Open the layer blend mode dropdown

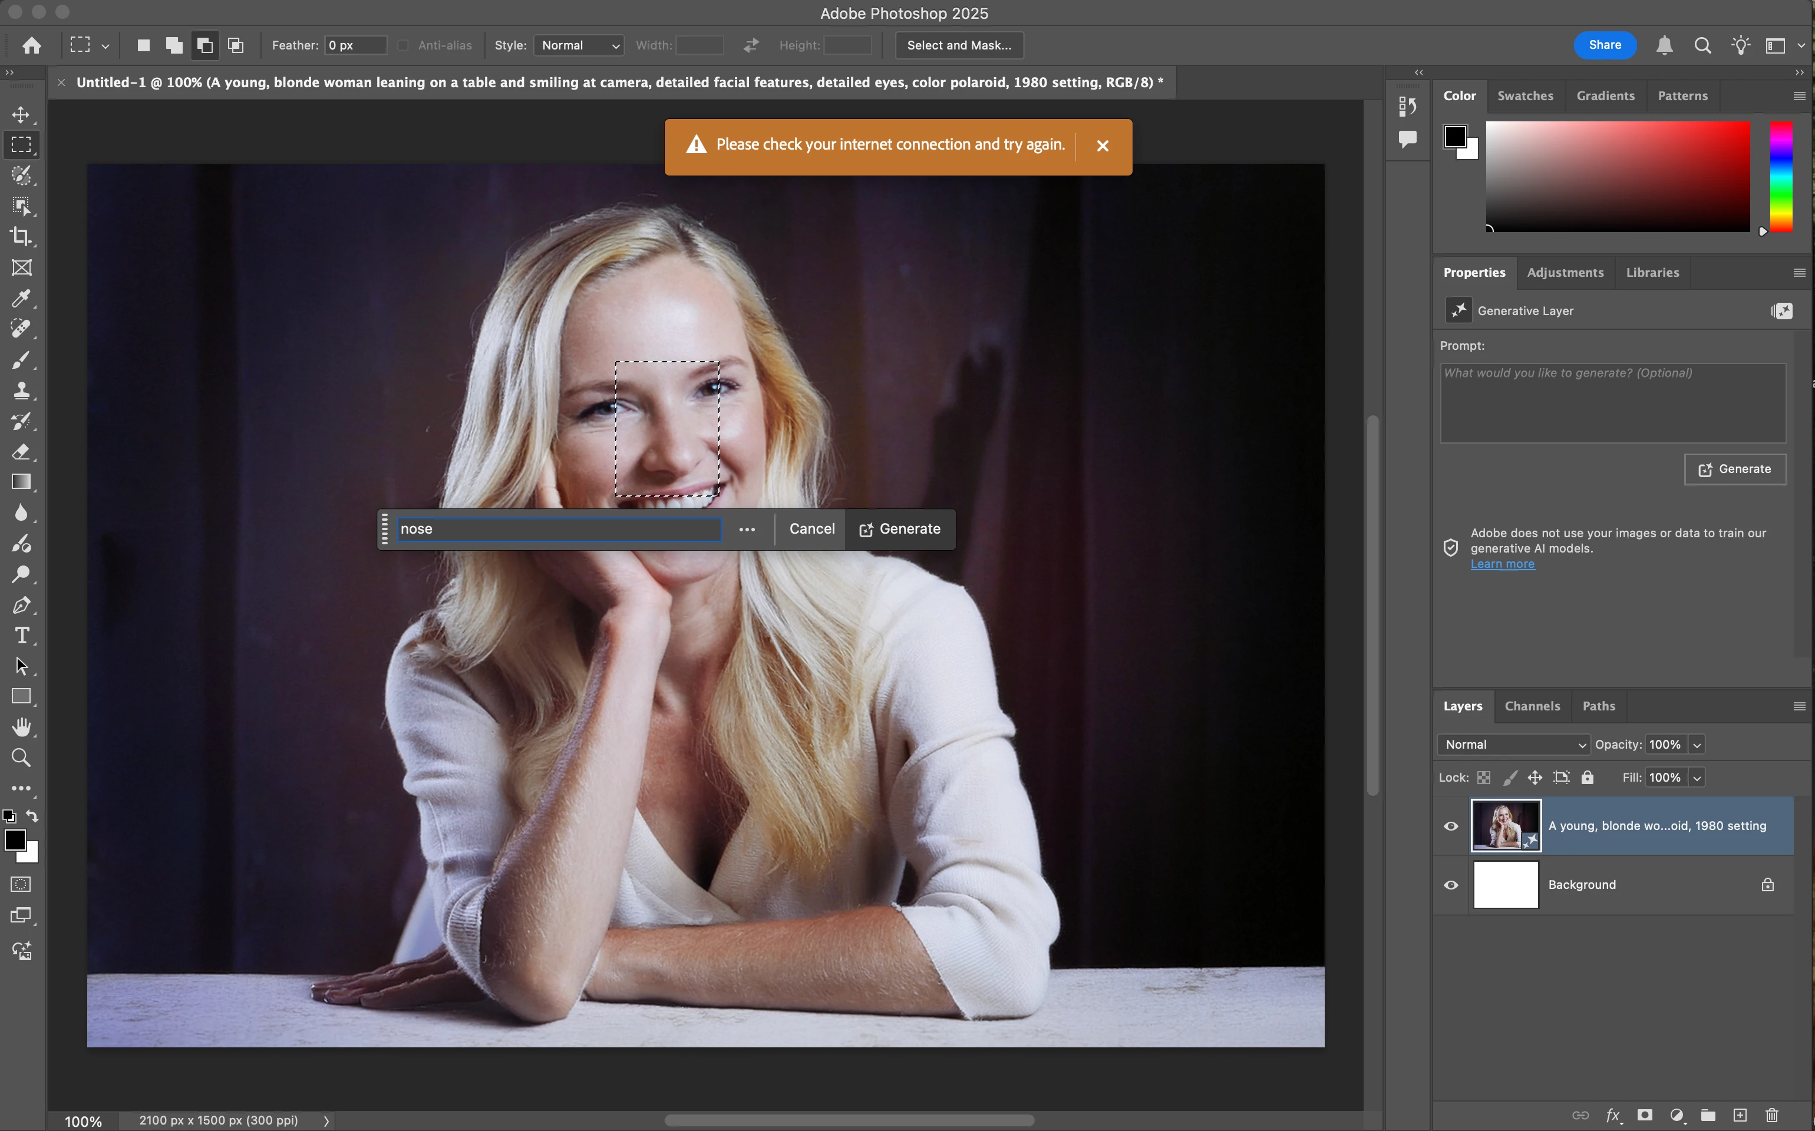tap(1513, 744)
